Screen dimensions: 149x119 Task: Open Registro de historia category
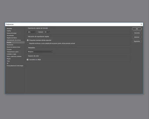[12, 38]
